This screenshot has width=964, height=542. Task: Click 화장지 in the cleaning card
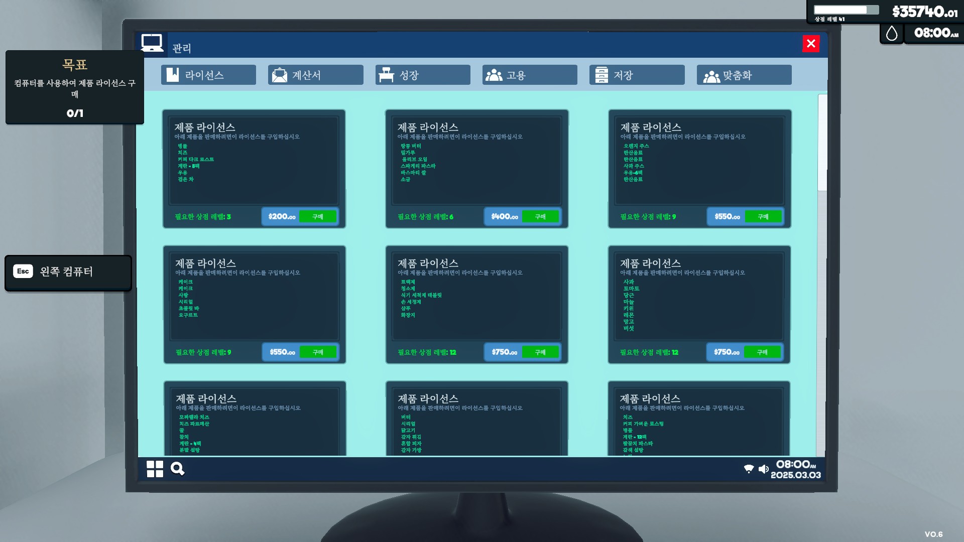pos(408,315)
